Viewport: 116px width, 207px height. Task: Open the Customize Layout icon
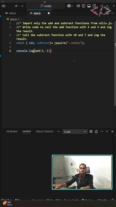click(x=78, y=6)
